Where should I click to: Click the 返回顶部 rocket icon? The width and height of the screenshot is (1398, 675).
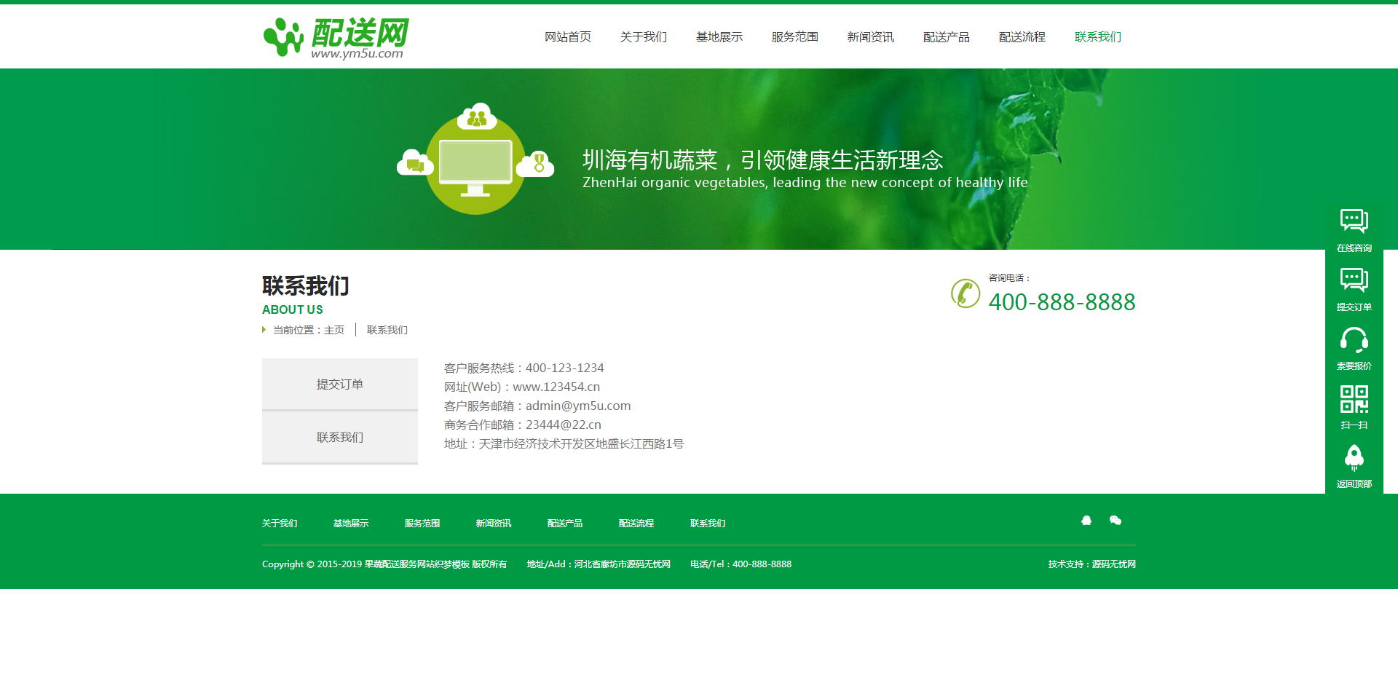(x=1354, y=458)
